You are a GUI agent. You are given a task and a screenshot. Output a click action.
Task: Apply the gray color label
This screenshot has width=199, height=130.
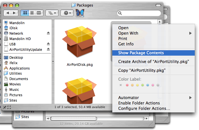click(158, 85)
